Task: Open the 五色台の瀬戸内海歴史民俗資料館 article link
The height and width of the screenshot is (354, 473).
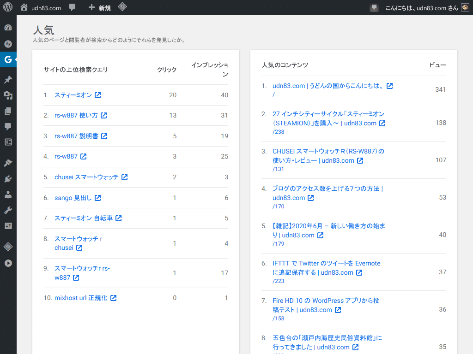Action: [x=327, y=342]
